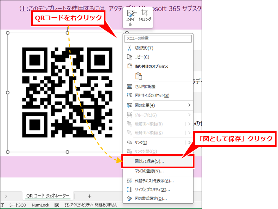
Task: Click the menu search box (メニューの検索)
Action: click(158, 39)
